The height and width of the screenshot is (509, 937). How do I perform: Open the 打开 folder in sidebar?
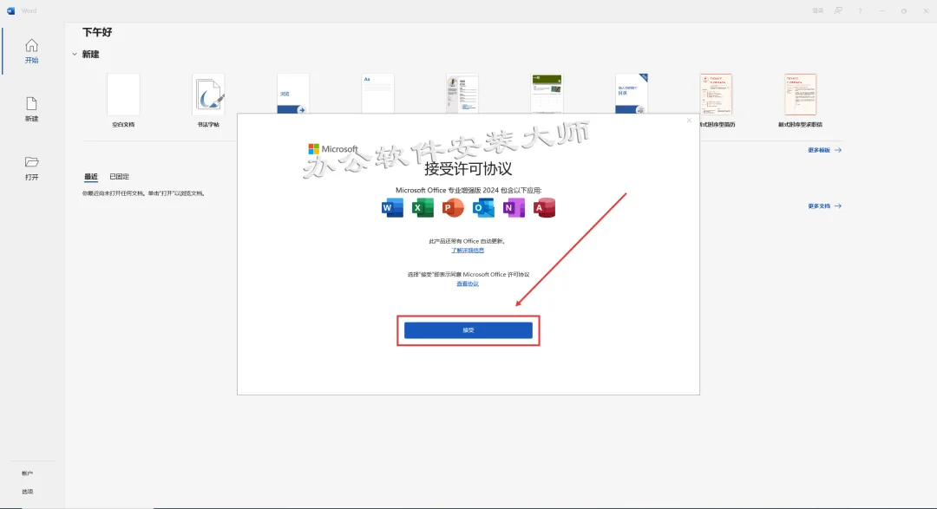click(32, 168)
